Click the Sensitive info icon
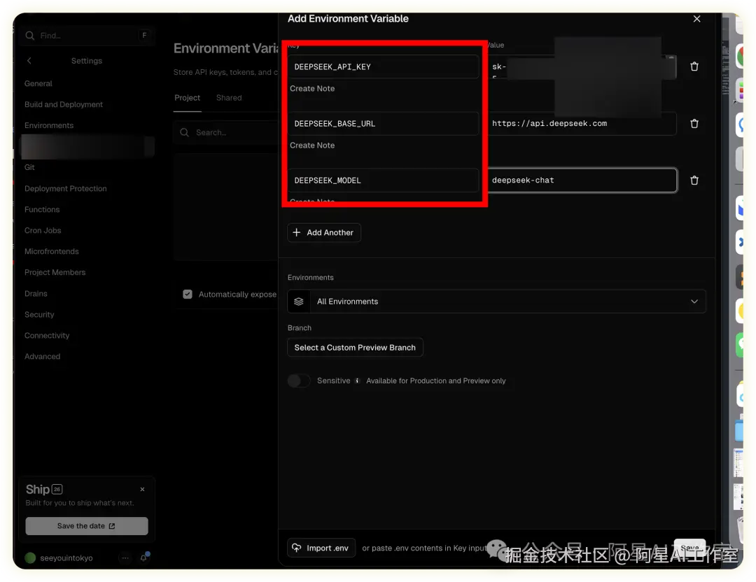Image resolution: width=756 pixels, height=582 pixels. [x=357, y=381]
